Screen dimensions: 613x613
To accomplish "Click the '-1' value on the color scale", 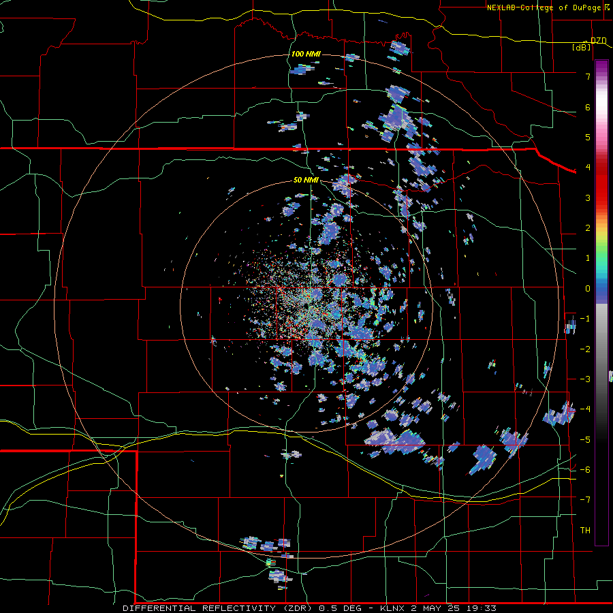I will click(x=585, y=319).
